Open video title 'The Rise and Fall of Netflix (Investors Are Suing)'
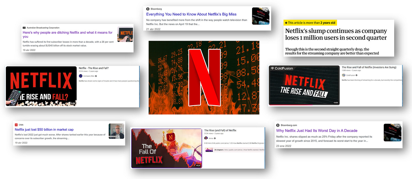 [369, 67]
